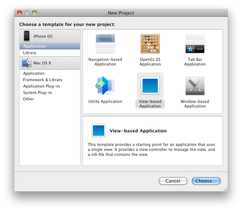
Task: Choose Application under Mac OS X
Action: [x=50, y=73]
